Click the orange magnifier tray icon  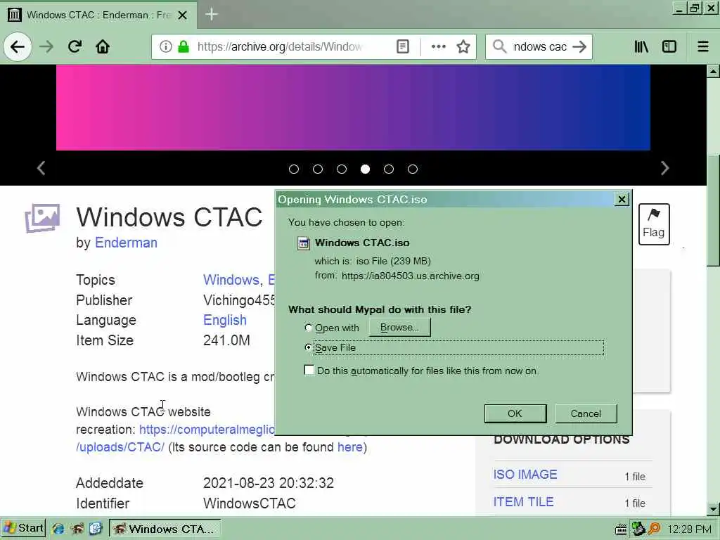pos(654,529)
